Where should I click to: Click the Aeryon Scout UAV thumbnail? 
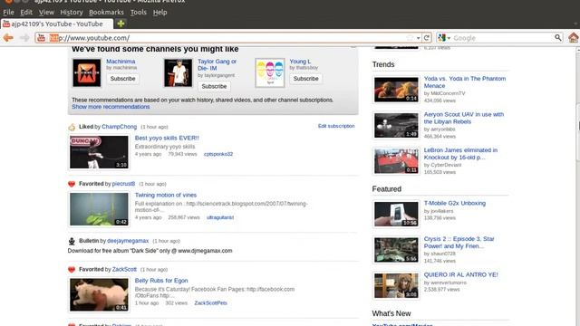tap(396, 125)
